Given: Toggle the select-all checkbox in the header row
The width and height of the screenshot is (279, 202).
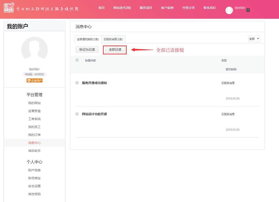Looking at the screenshot, I should point(77,60).
